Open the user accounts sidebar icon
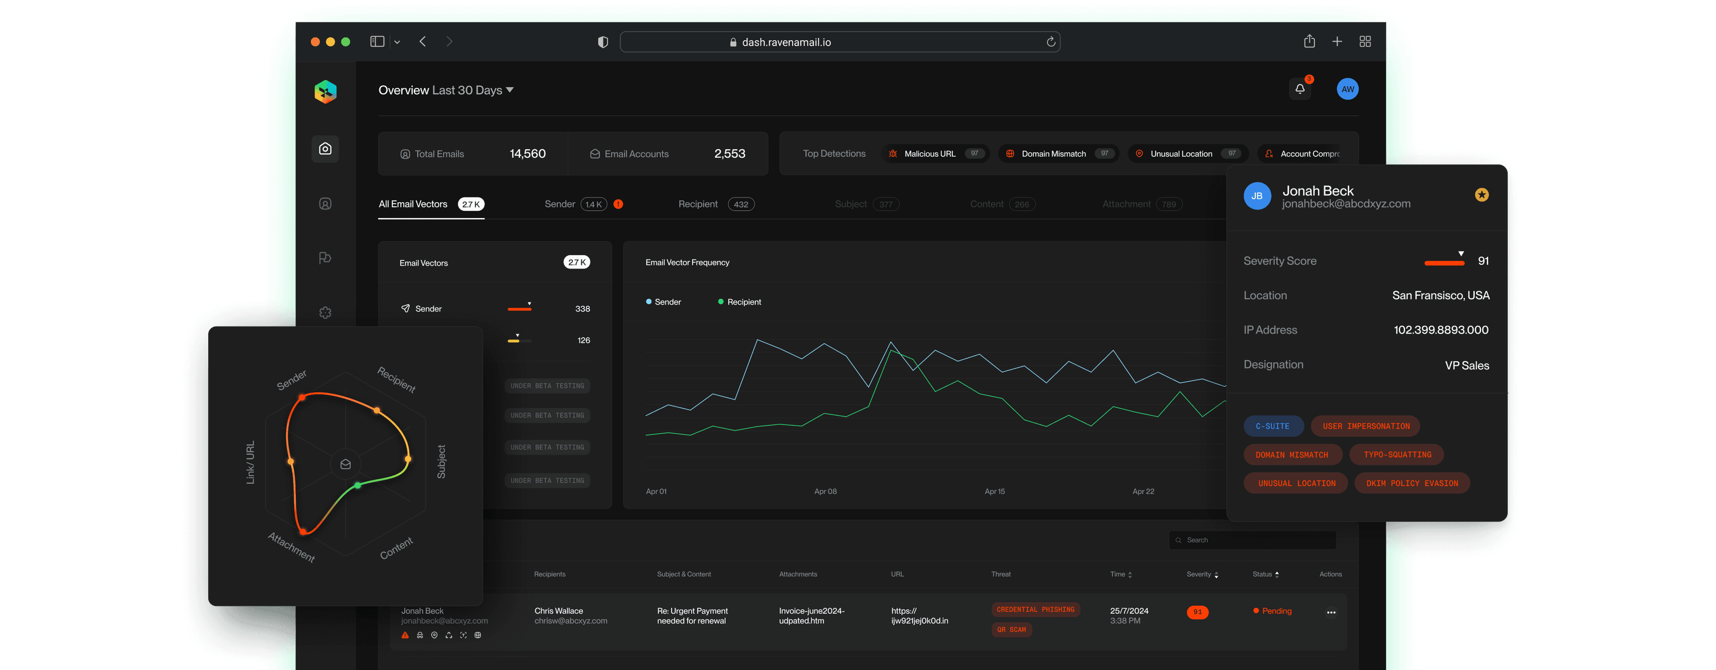 [325, 204]
